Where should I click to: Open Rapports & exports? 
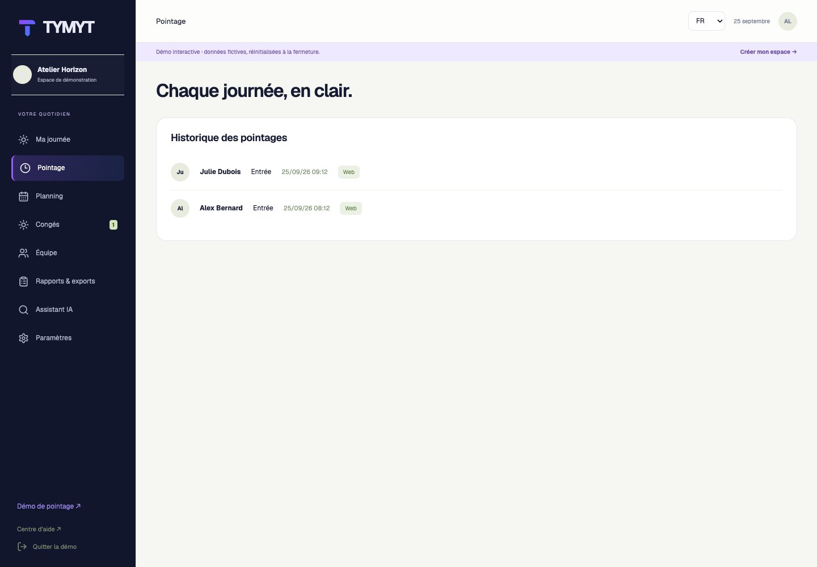pyautogui.click(x=68, y=281)
